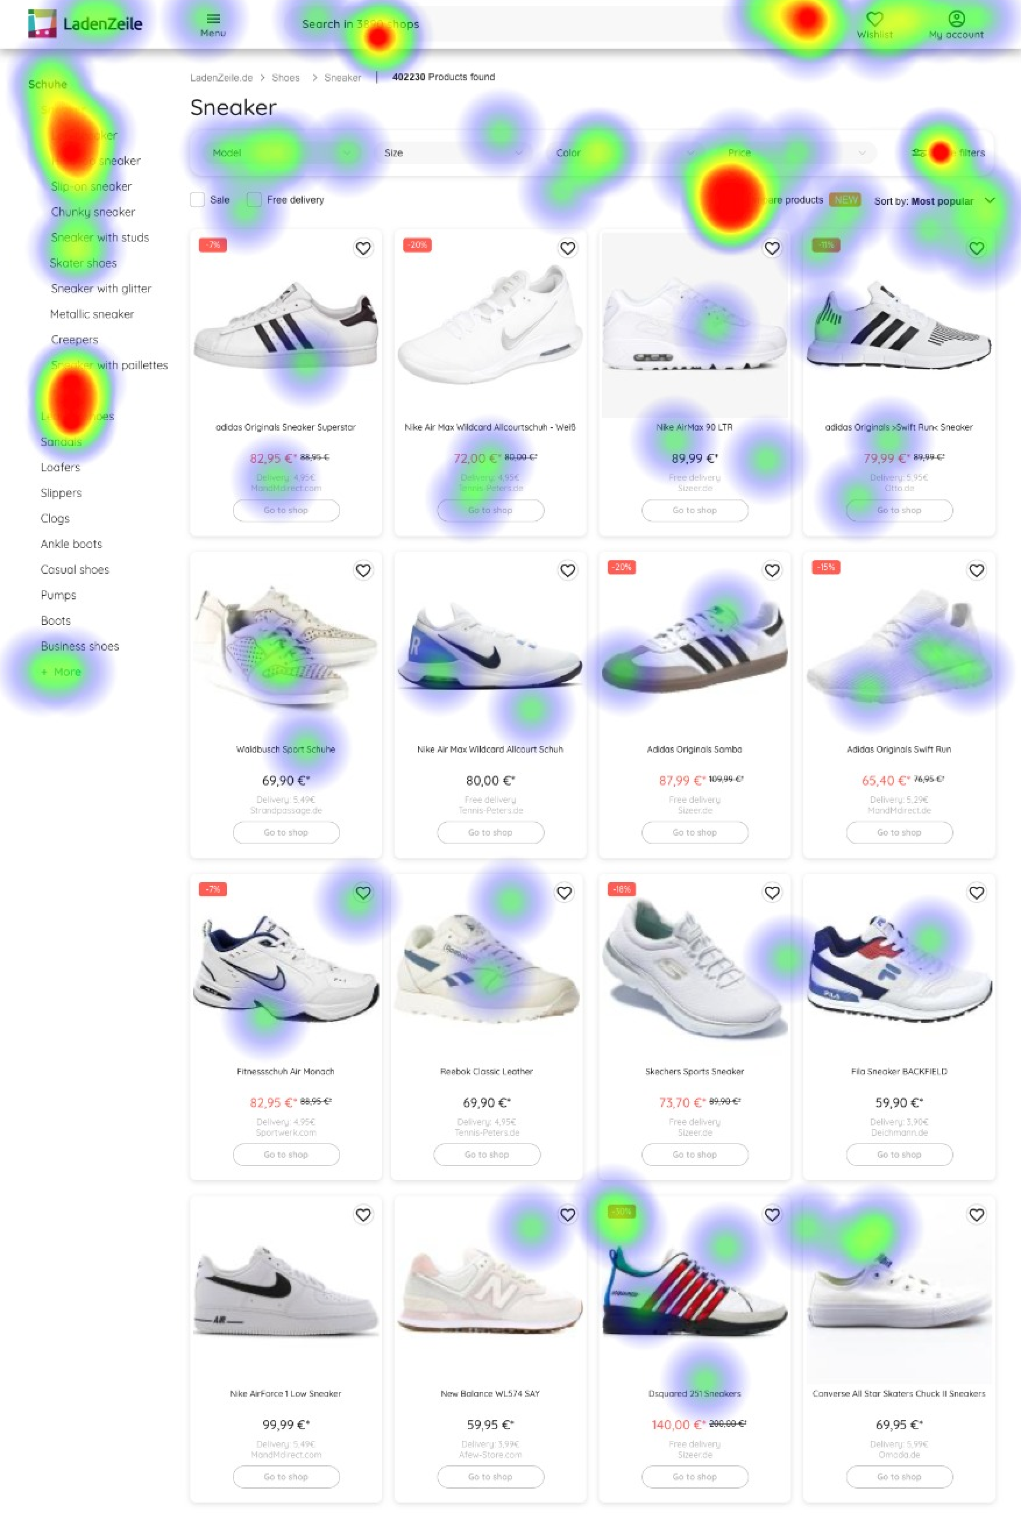Add Fila Sneaker BACKFIELD to wishlist heart
The width and height of the screenshot is (1021, 1527).
(x=976, y=892)
